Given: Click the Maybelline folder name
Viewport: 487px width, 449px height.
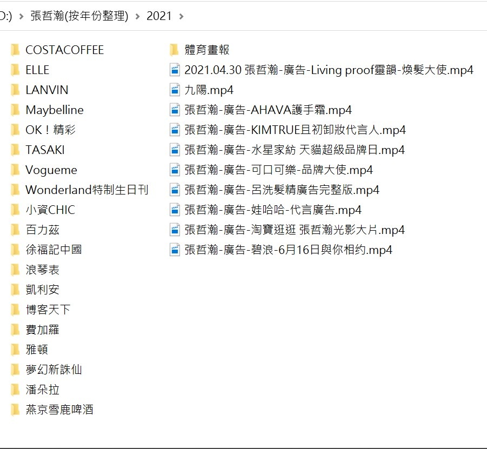Looking at the screenshot, I should tap(55, 110).
